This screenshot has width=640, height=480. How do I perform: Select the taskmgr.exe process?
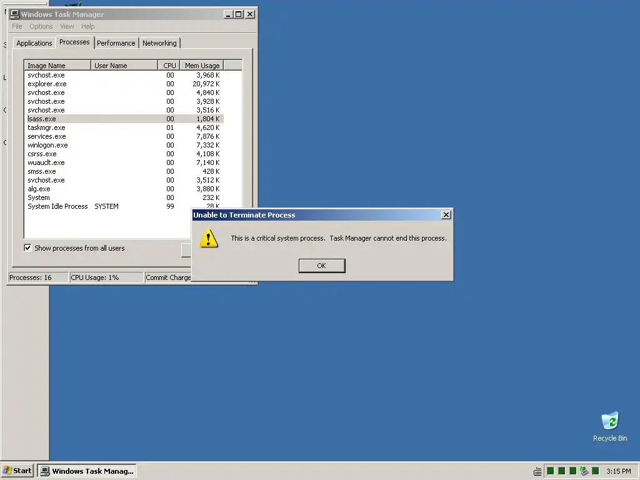[124, 127]
